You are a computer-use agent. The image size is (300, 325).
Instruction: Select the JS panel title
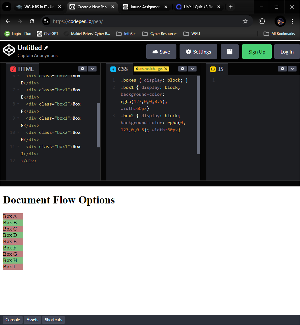(220, 69)
